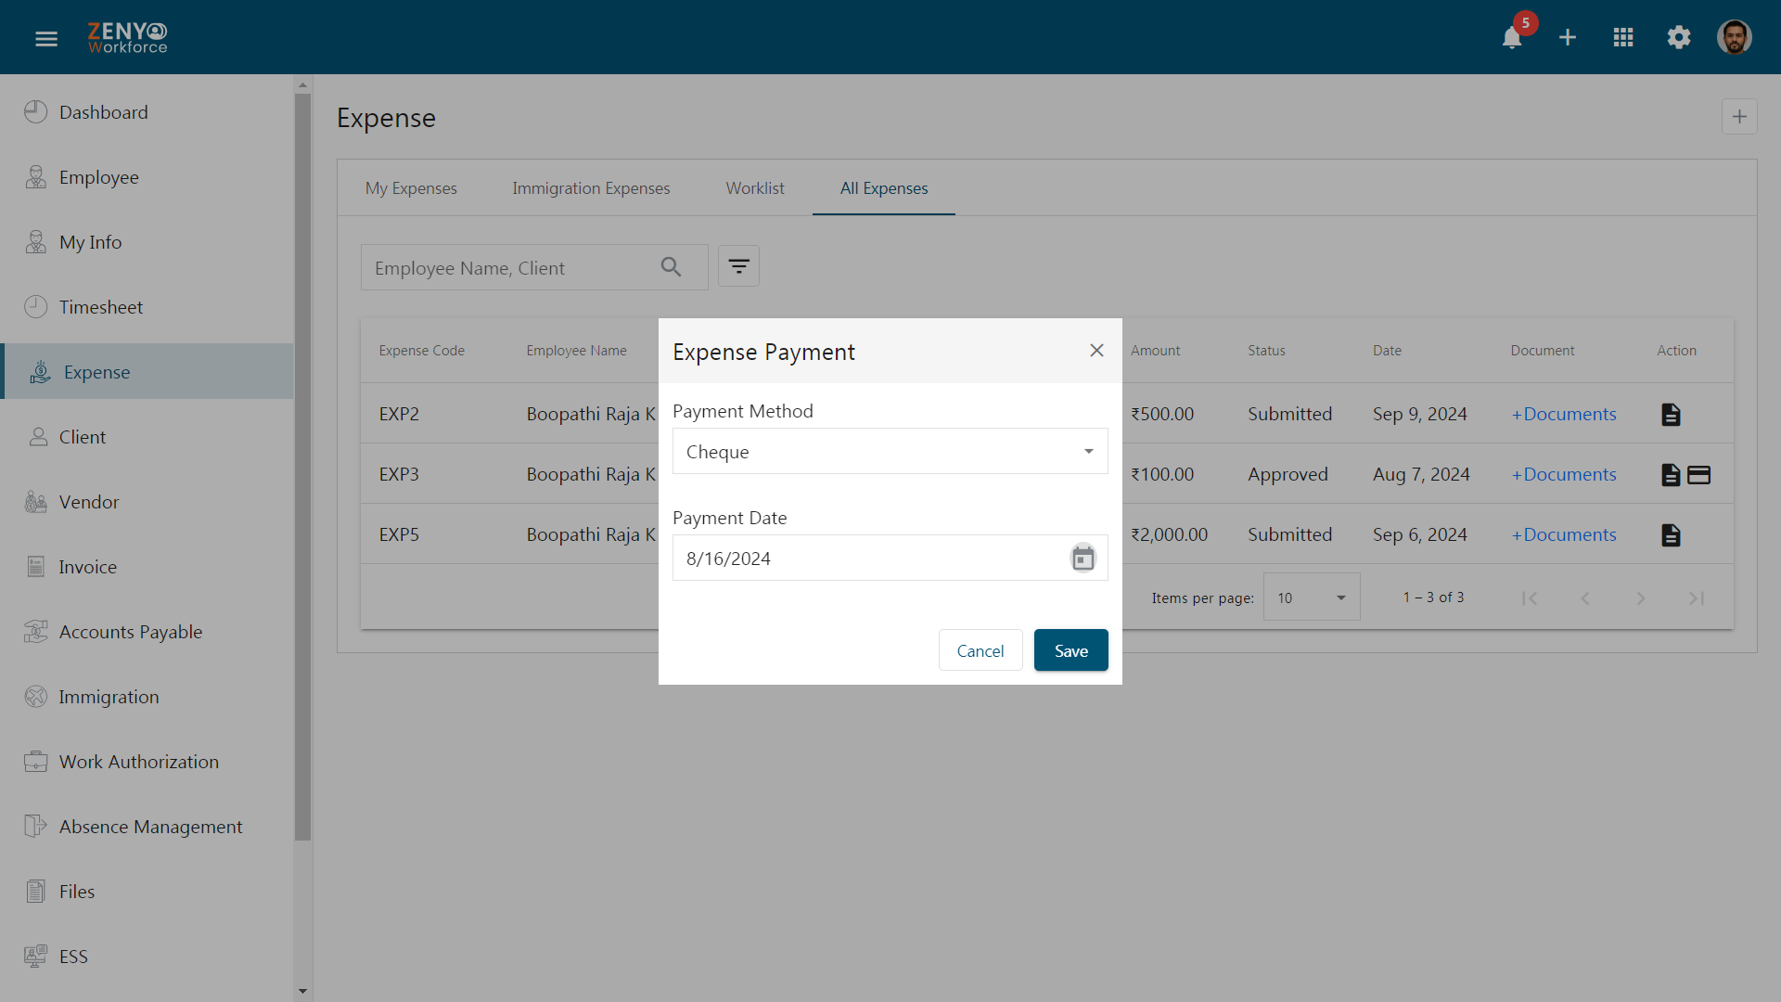Click the document/file icon for EXP5
Image resolution: width=1781 pixels, height=1002 pixels.
pyautogui.click(x=1671, y=534)
